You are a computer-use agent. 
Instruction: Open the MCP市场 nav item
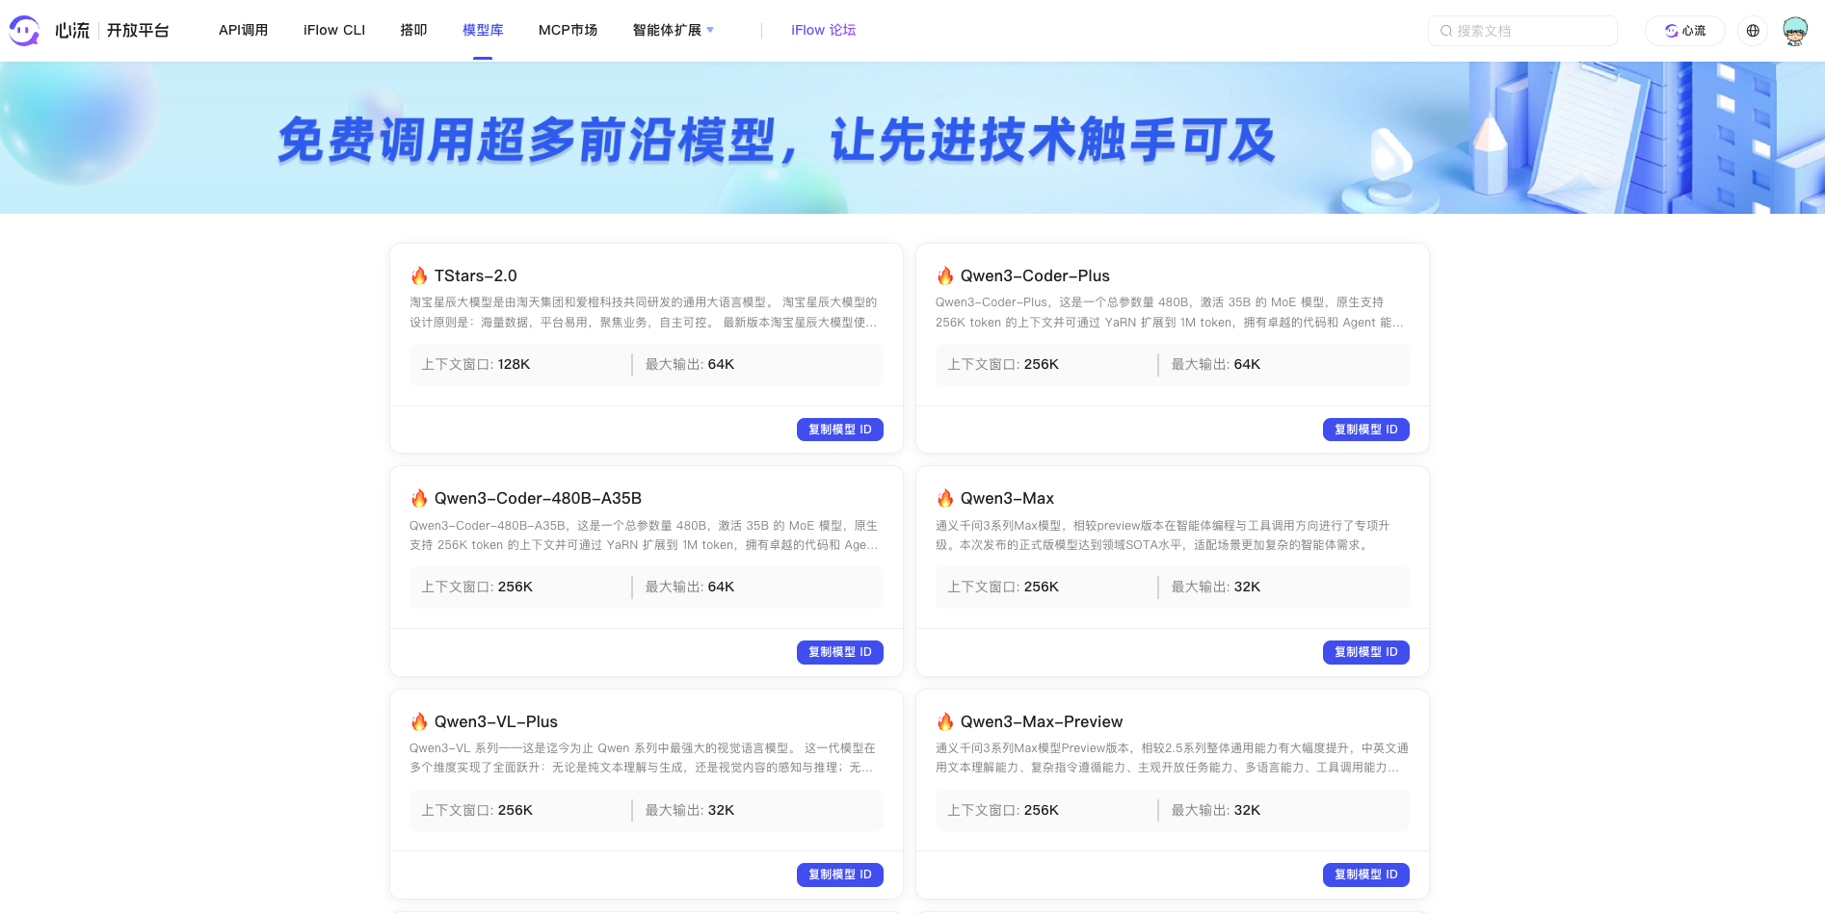[568, 30]
